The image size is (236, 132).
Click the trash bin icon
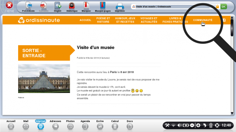(211, 125)
